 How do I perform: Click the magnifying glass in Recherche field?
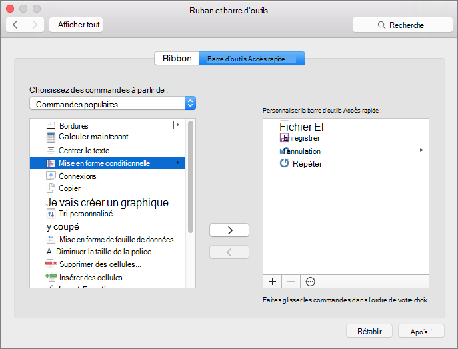pyautogui.click(x=381, y=25)
